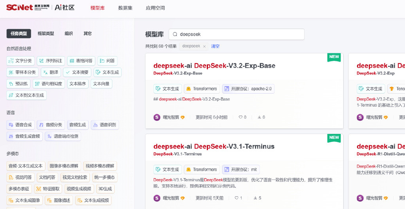Select the 其它 filter tab
Viewport: 405px width, 209px height.
87,34
